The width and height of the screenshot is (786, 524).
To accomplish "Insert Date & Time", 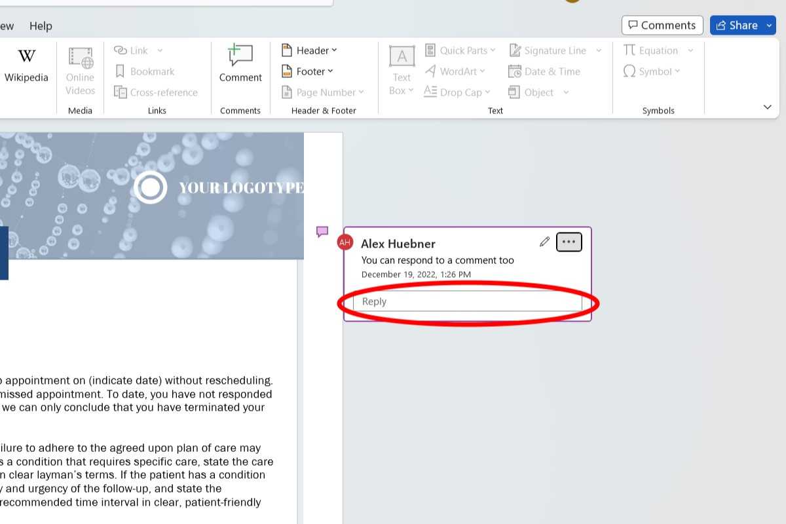I will click(545, 71).
